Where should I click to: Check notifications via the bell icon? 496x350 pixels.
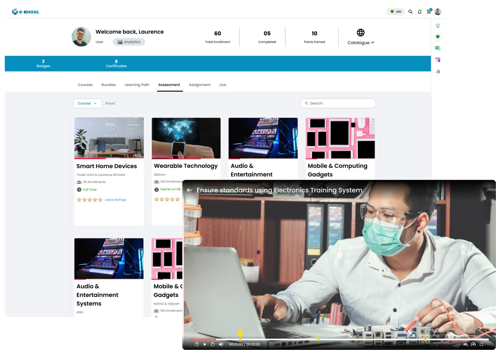pyautogui.click(x=420, y=12)
